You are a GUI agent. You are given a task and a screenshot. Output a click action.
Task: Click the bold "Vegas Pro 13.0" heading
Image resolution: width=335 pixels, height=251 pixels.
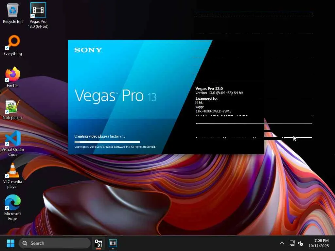point(209,89)
